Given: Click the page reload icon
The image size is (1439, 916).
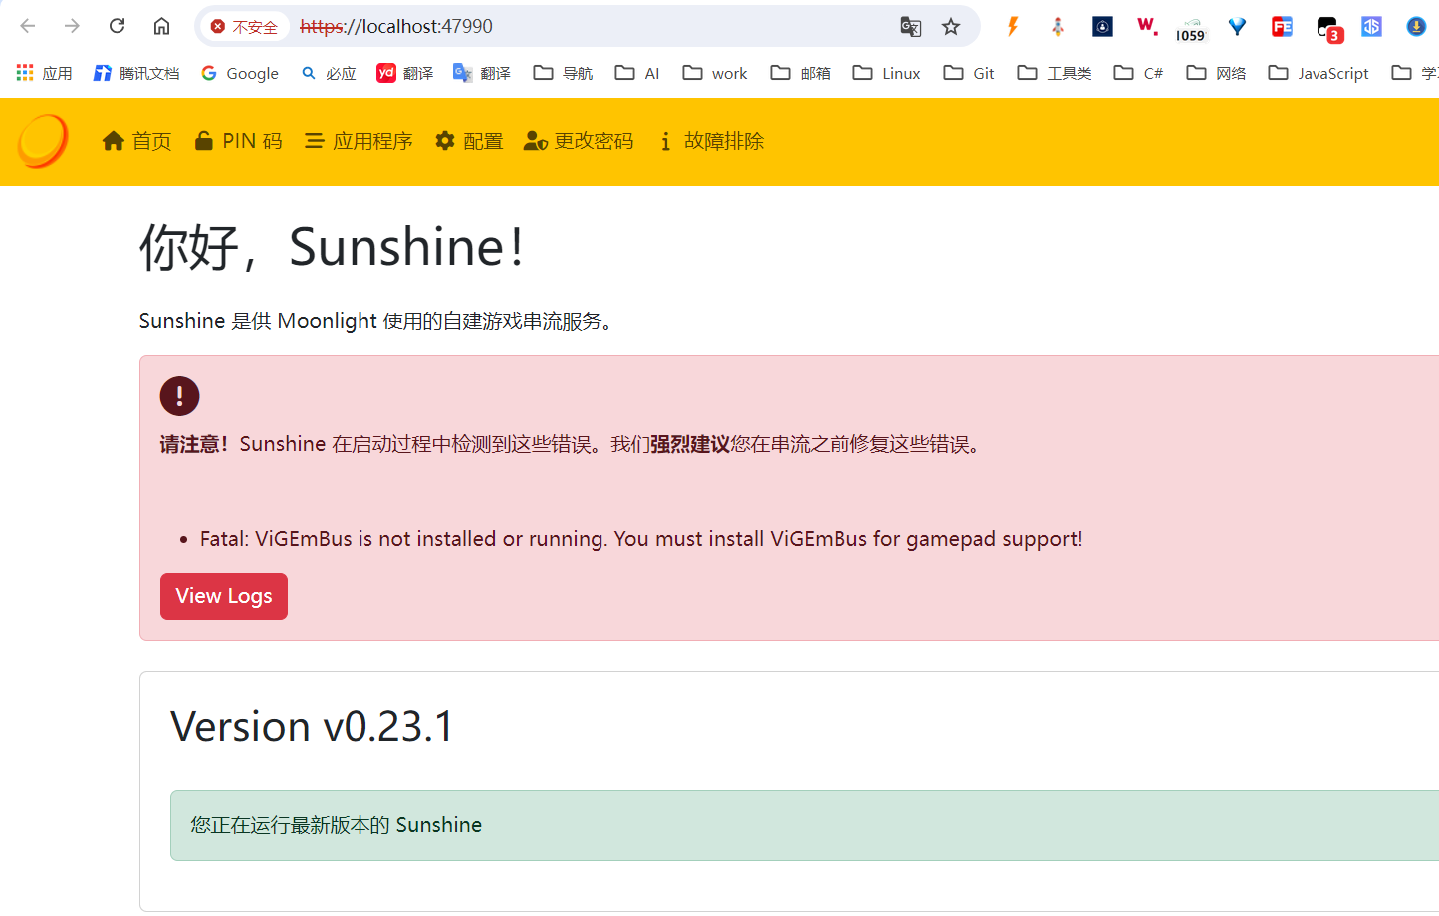Looking at the screenshot, I should [x=117, y=27].
